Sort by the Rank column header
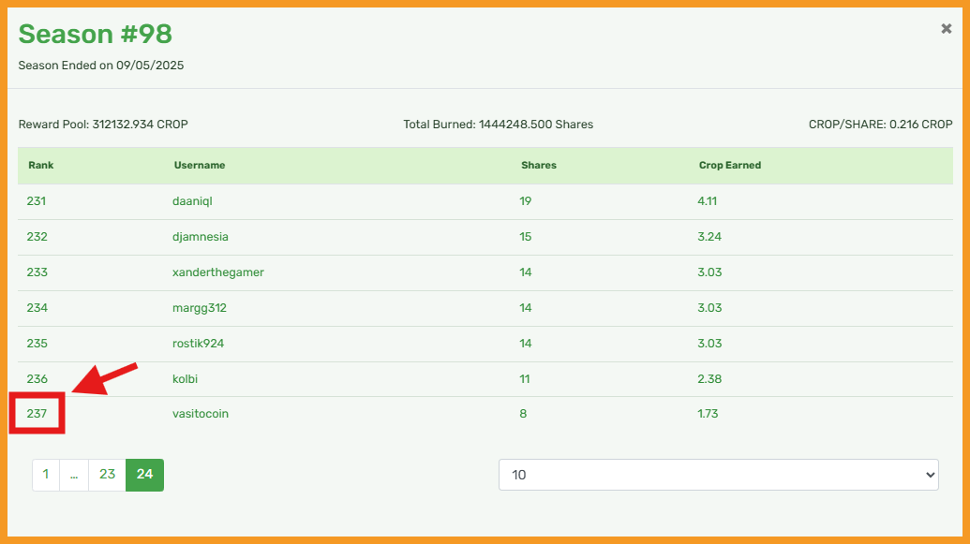Image resolution: width=970 pixels, height=544 pixels. point(41,165)
